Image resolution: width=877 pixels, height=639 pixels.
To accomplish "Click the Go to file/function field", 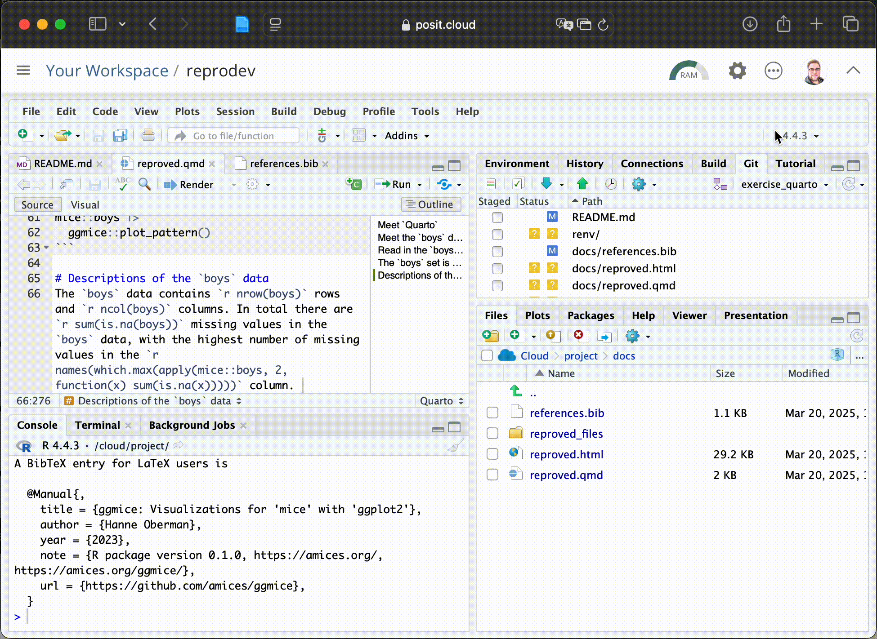I will 234,136.
